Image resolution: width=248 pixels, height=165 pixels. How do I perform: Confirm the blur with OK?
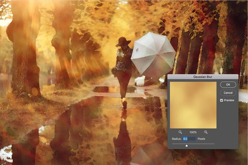(228, 85)
